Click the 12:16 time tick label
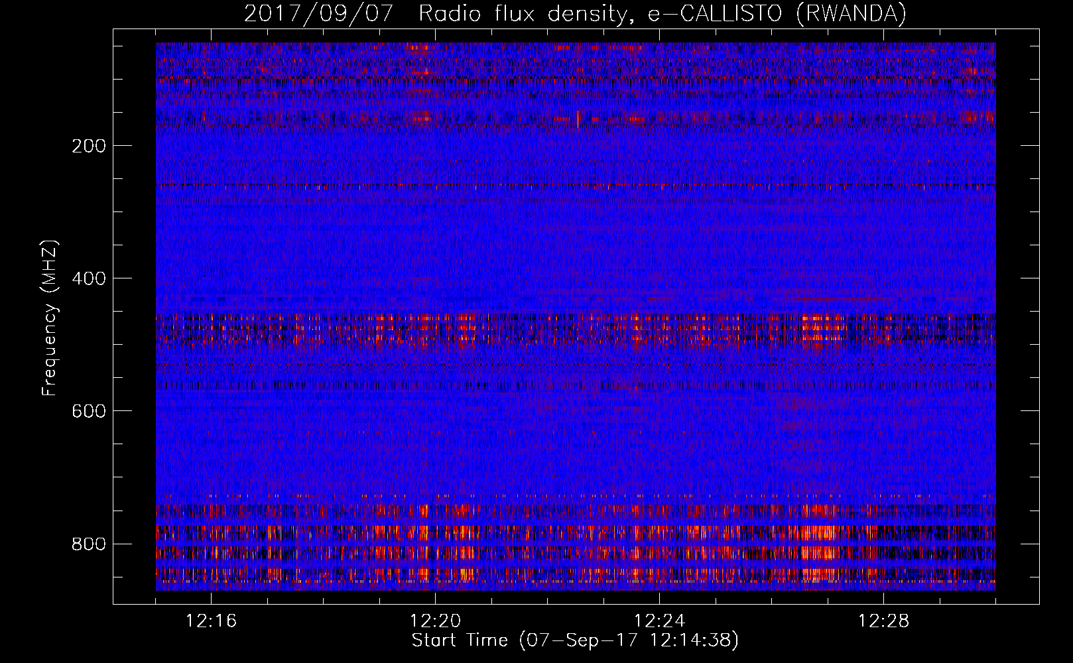Image resolution: width=1073 pixels, height=663 pixels. (x=212, y=621)
